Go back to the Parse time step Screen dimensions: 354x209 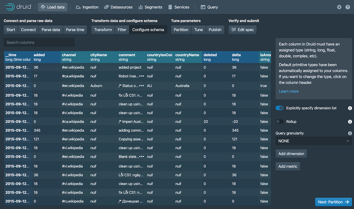pyautogui.click(x=75, y=29)
